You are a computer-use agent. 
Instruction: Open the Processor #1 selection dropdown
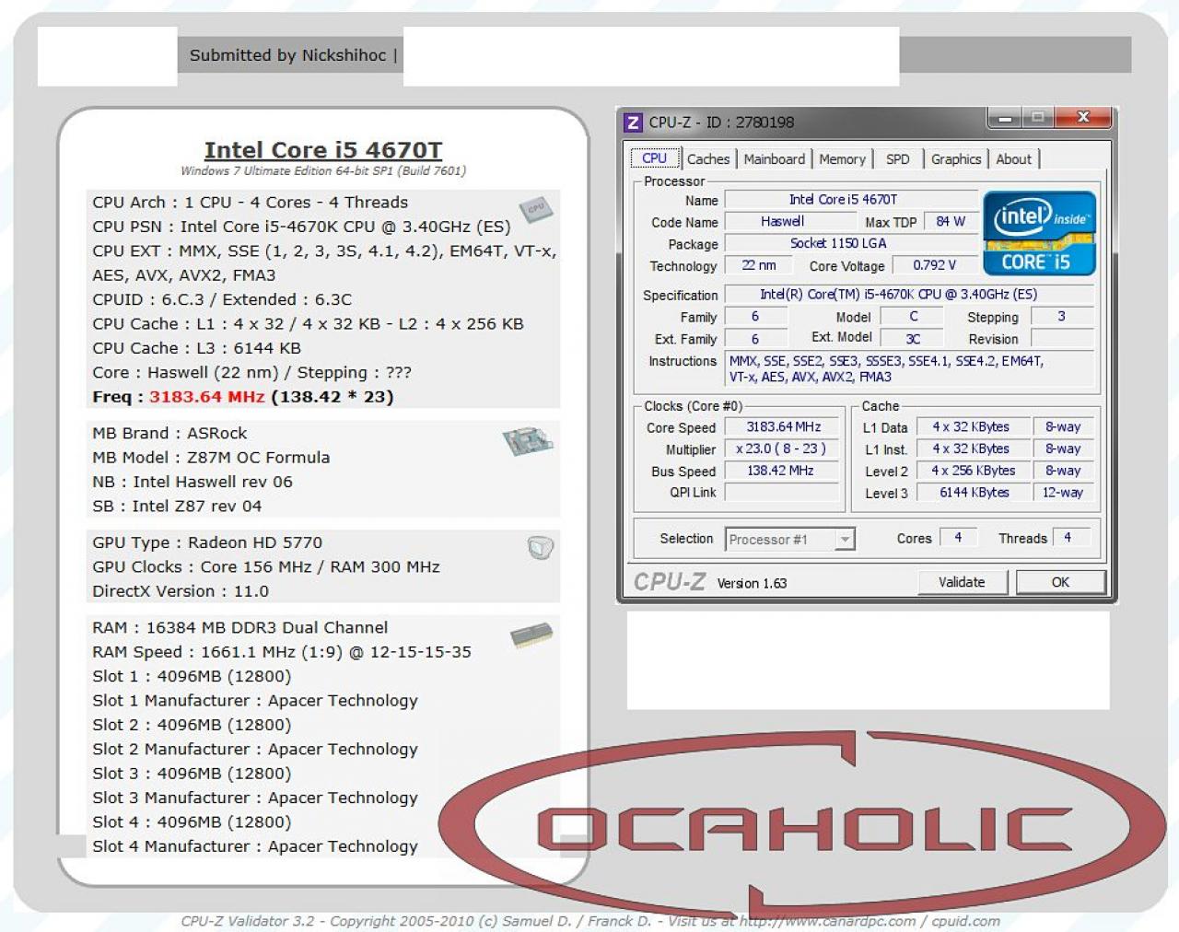[x=790, y=540]
